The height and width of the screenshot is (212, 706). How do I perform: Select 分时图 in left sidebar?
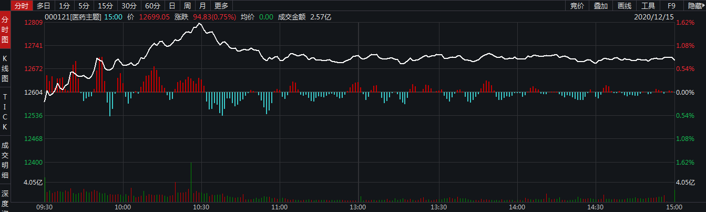[5, 29]
